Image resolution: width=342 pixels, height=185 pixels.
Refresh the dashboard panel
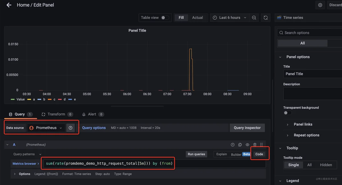coord(265,18)
